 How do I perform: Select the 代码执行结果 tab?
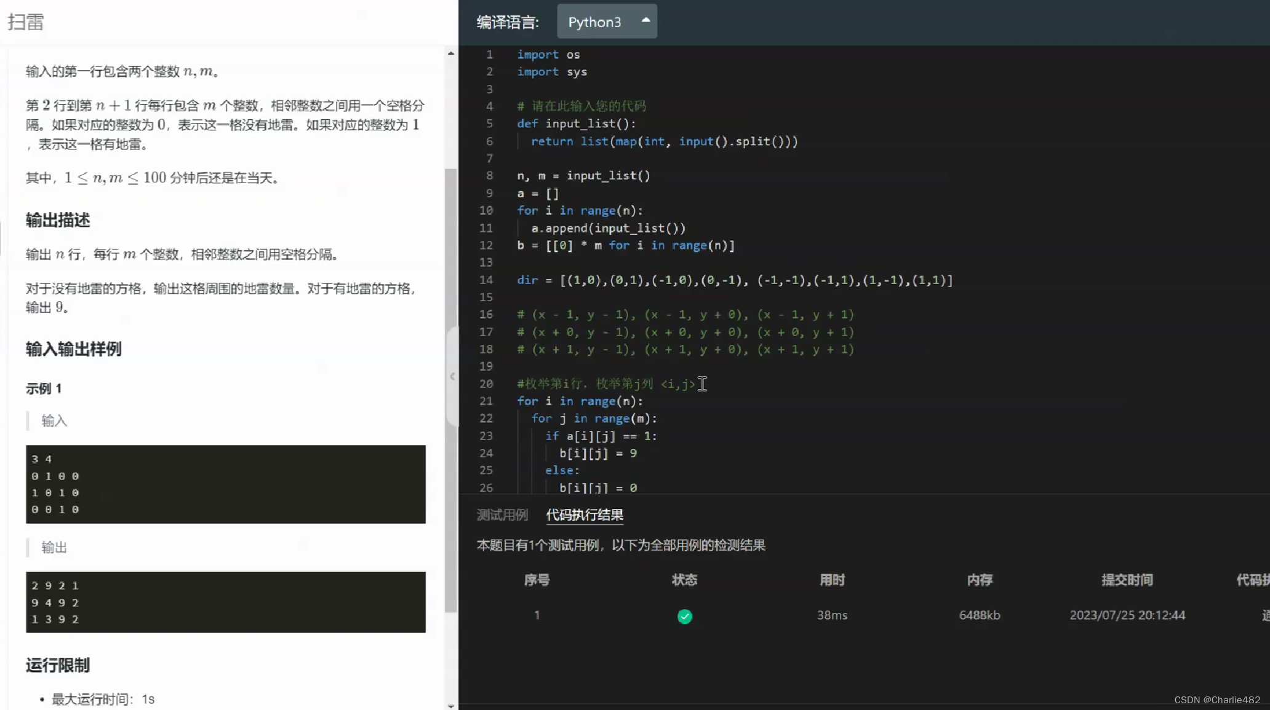tap(585, 515)
